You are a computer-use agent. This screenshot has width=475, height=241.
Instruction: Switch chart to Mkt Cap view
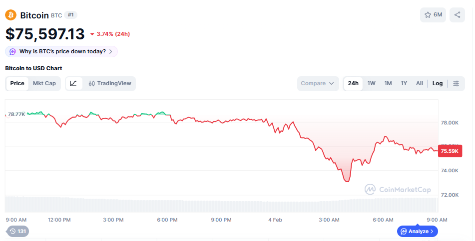point(44,84)
